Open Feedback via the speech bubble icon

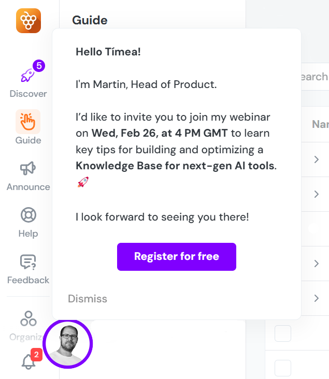click(28, 262)
